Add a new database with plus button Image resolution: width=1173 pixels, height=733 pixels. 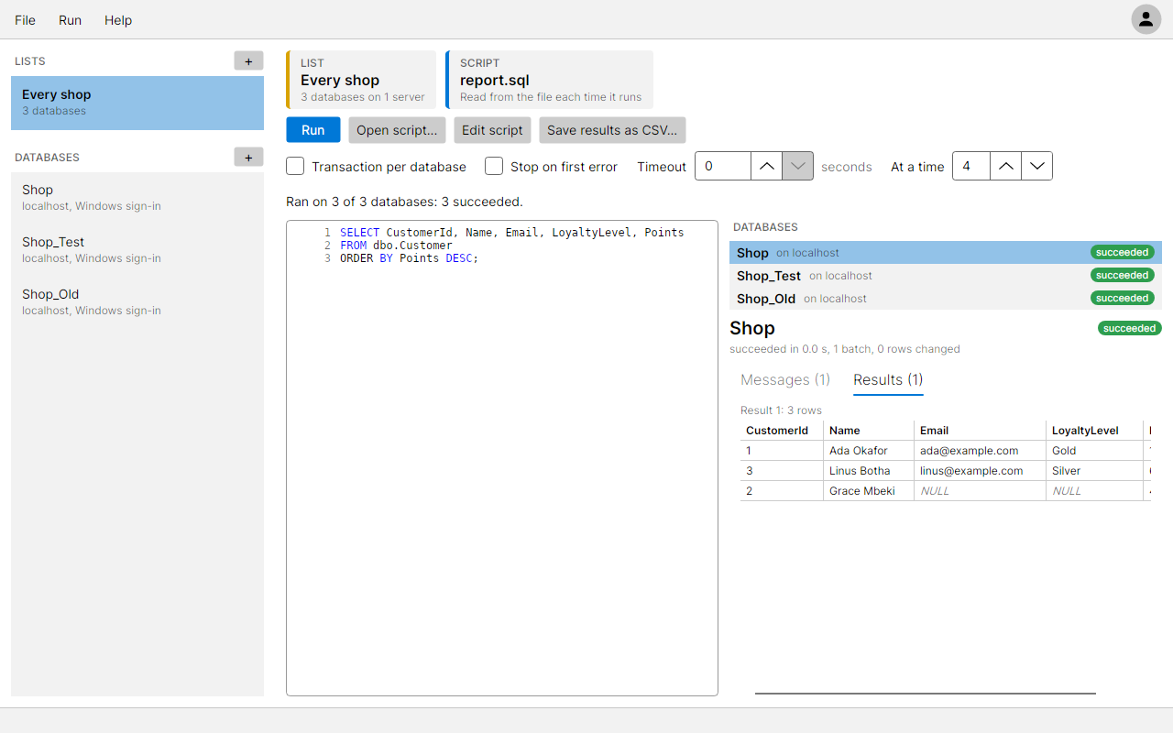point(248,158)
